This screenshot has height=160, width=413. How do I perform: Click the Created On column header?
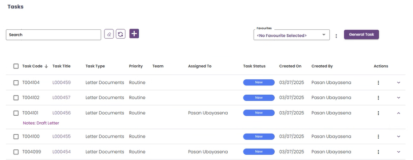(290, 66)
